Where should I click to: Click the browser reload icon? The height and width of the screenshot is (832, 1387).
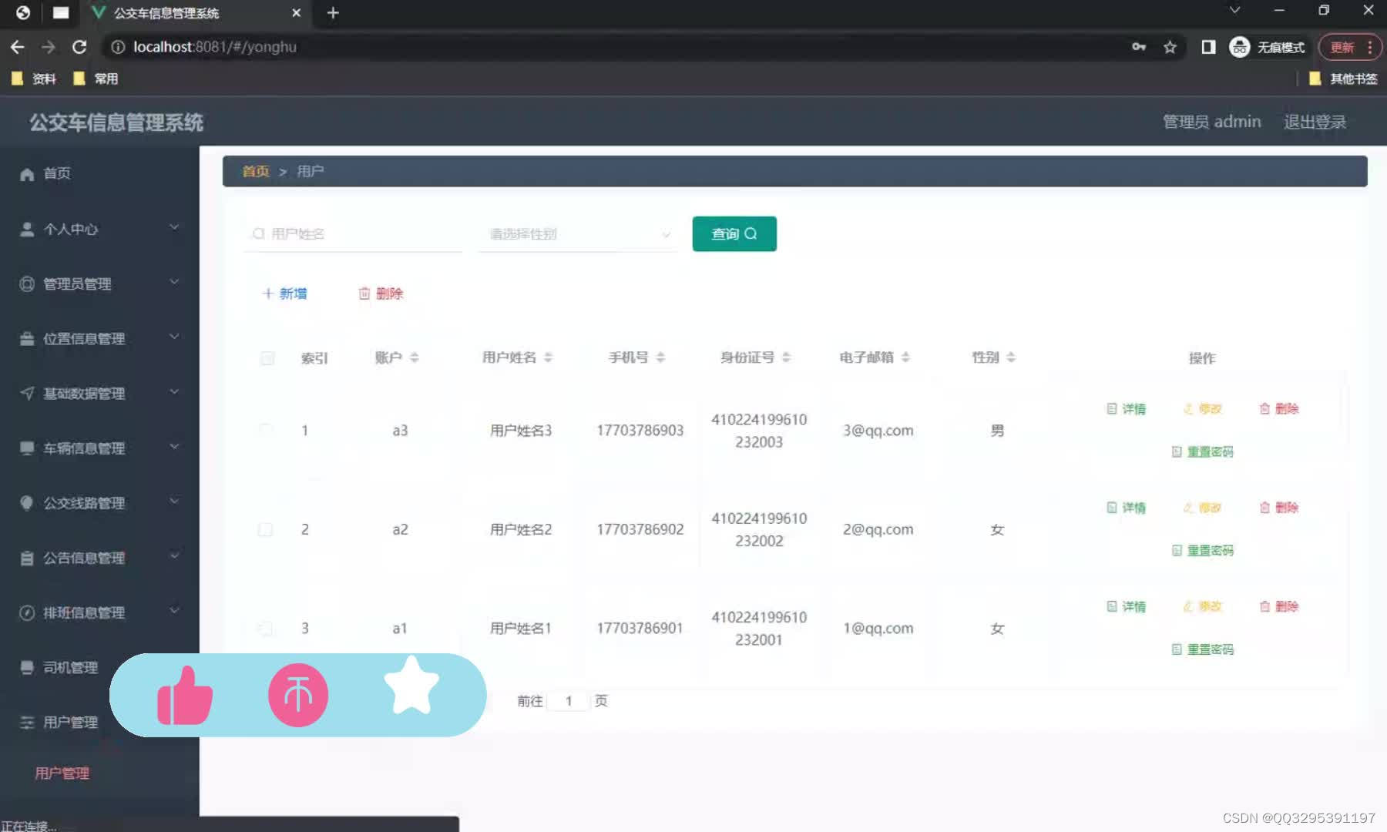coord(79,47)
